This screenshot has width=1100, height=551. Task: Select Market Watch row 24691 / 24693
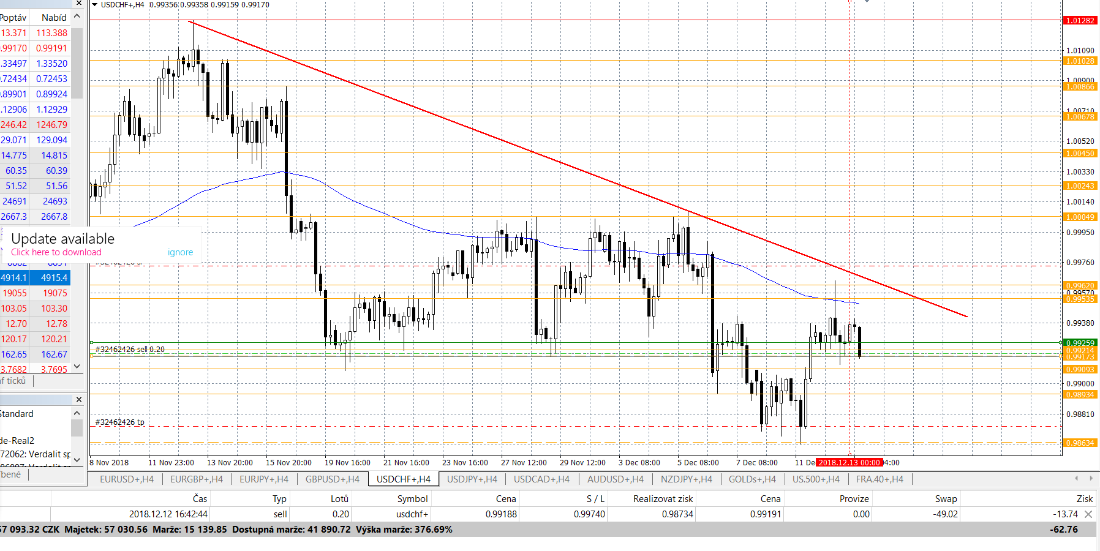pyautogui.click(x=35, y=201)
